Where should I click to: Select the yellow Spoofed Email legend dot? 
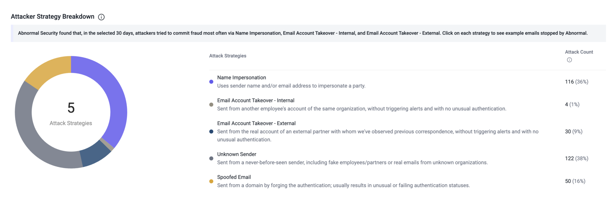pos(211,181)
